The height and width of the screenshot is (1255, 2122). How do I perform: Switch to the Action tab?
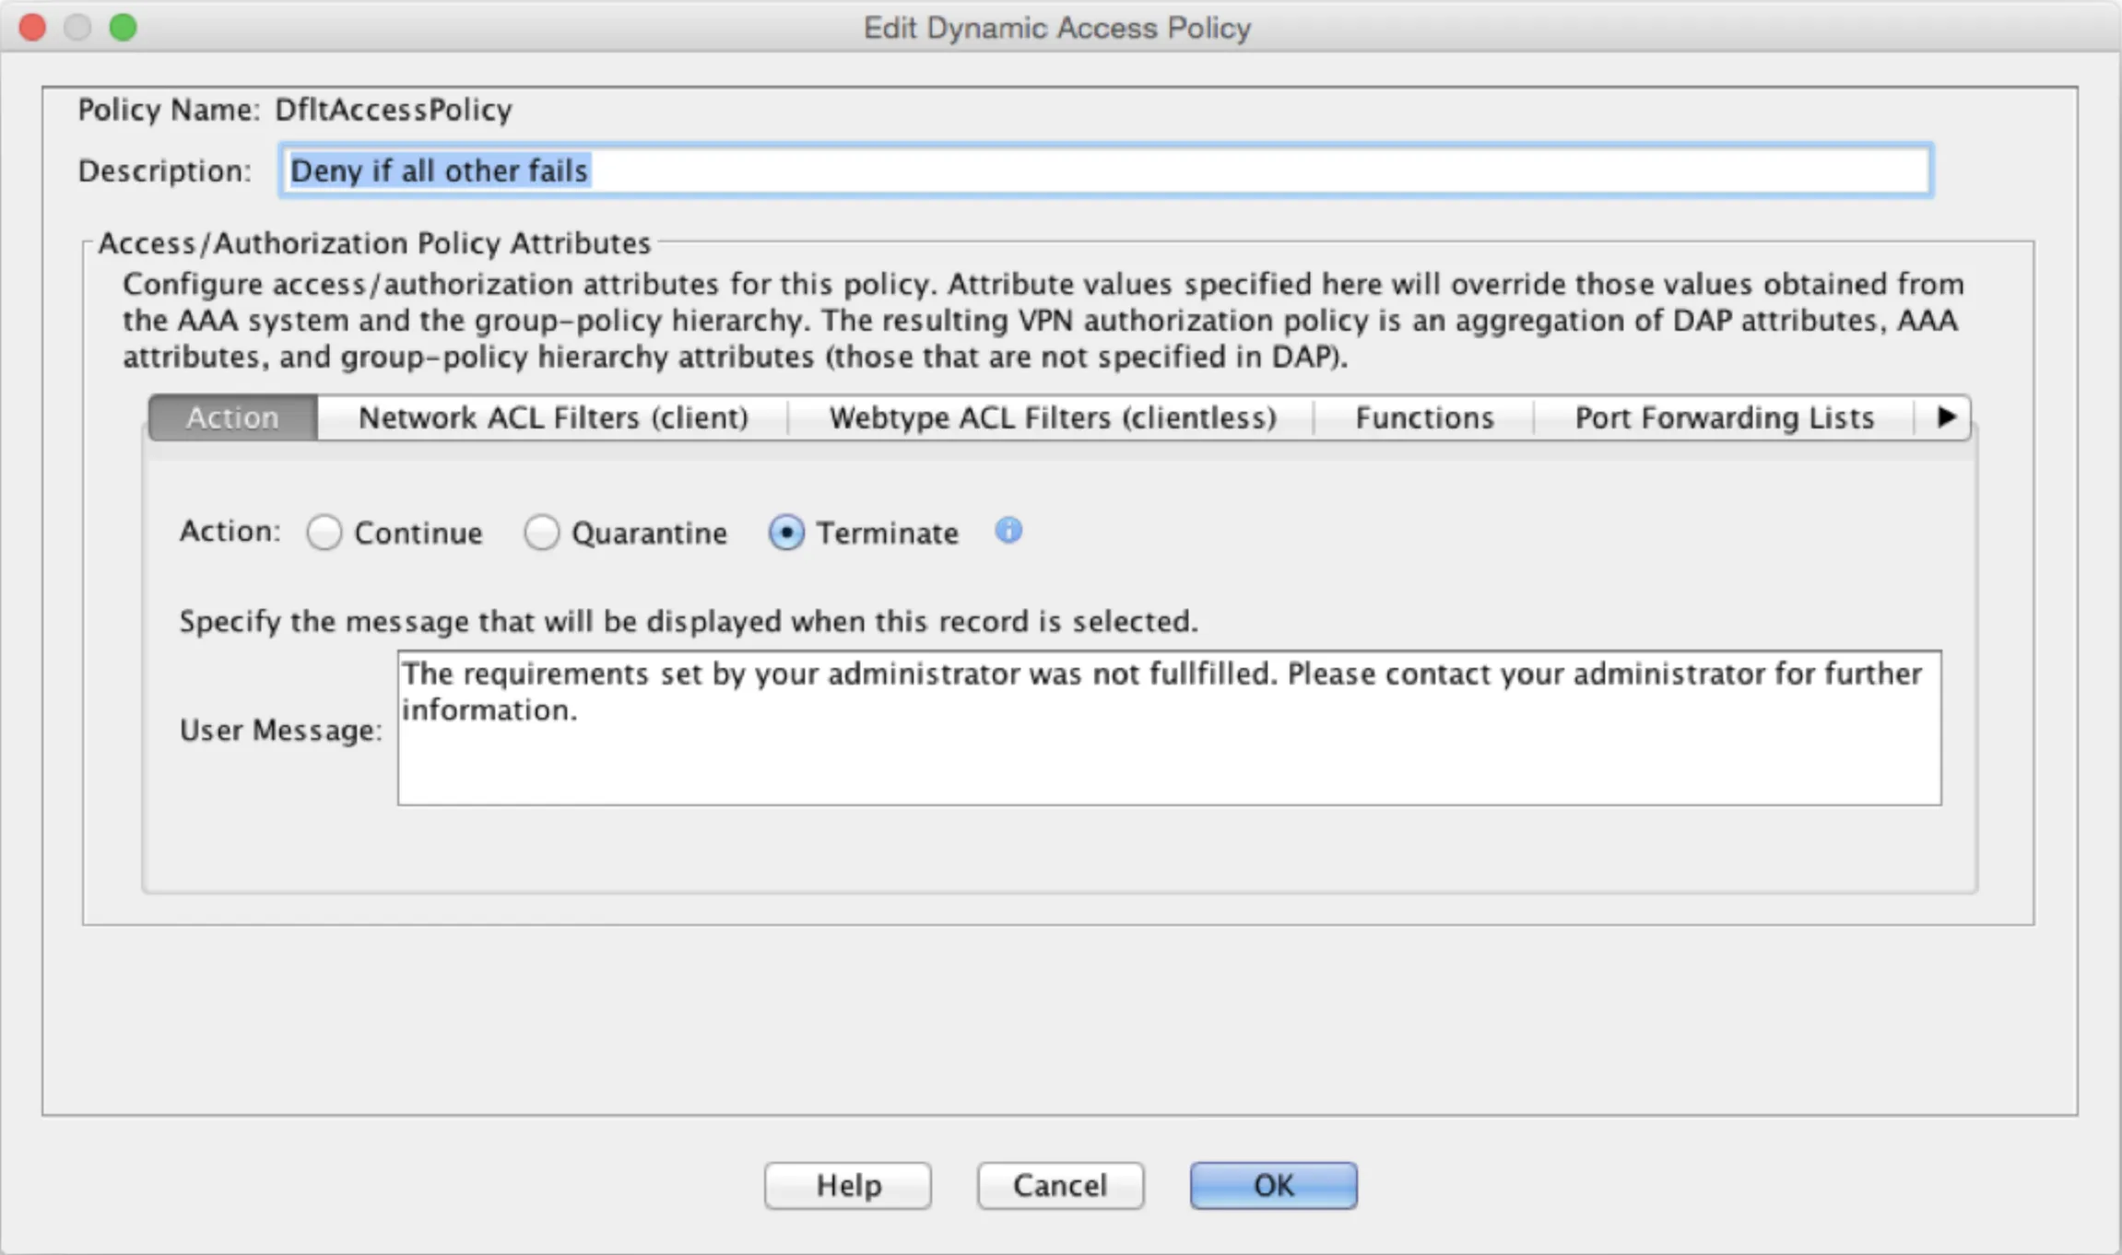(232, 417)
